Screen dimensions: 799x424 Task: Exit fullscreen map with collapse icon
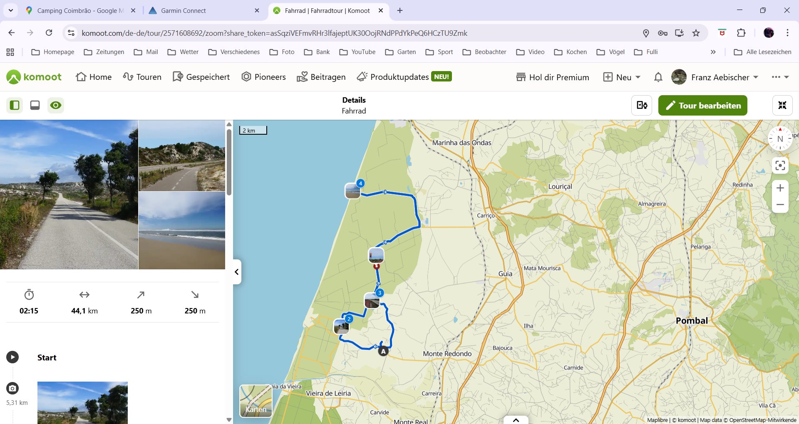click(x=782, y=106)
